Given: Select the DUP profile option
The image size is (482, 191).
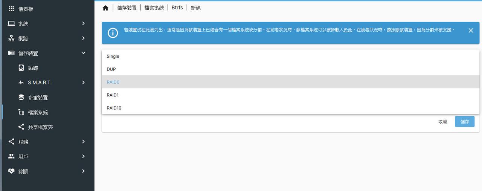Looking at the screenshot, I should pos(290,69).
